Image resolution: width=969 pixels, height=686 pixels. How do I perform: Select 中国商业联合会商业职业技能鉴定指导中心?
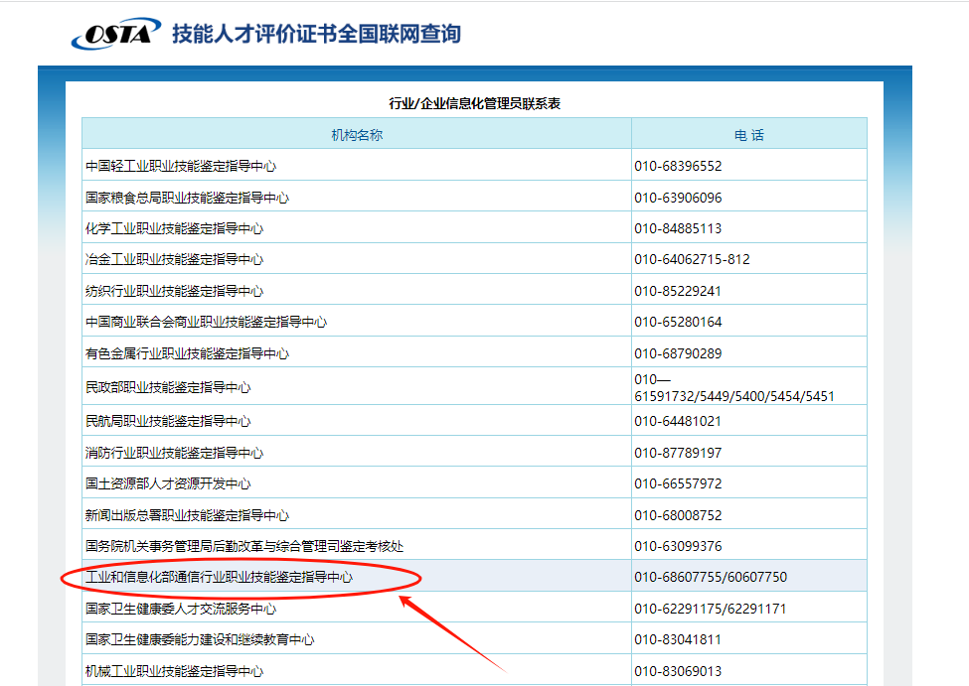(207, 322)
